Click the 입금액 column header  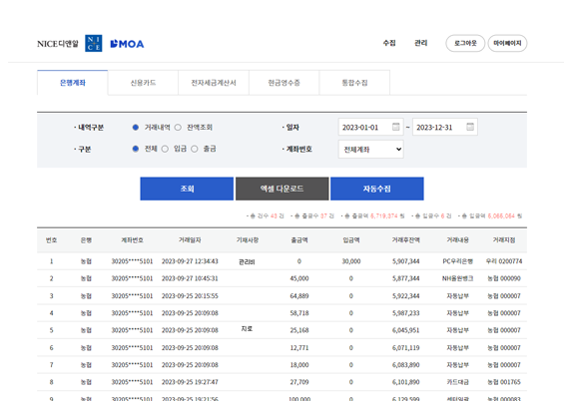point(351,240)
